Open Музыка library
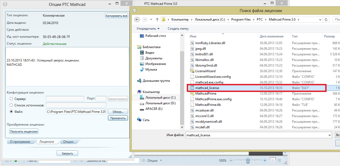Viewport: 340px width, 166px height. click(151, 70)
